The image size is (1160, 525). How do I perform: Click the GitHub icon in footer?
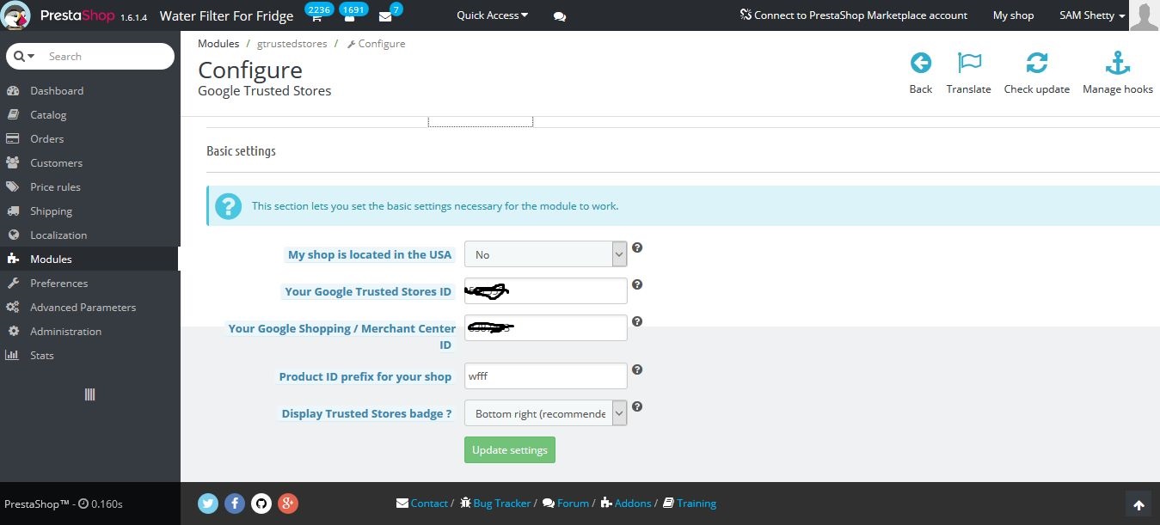(261, 504)
